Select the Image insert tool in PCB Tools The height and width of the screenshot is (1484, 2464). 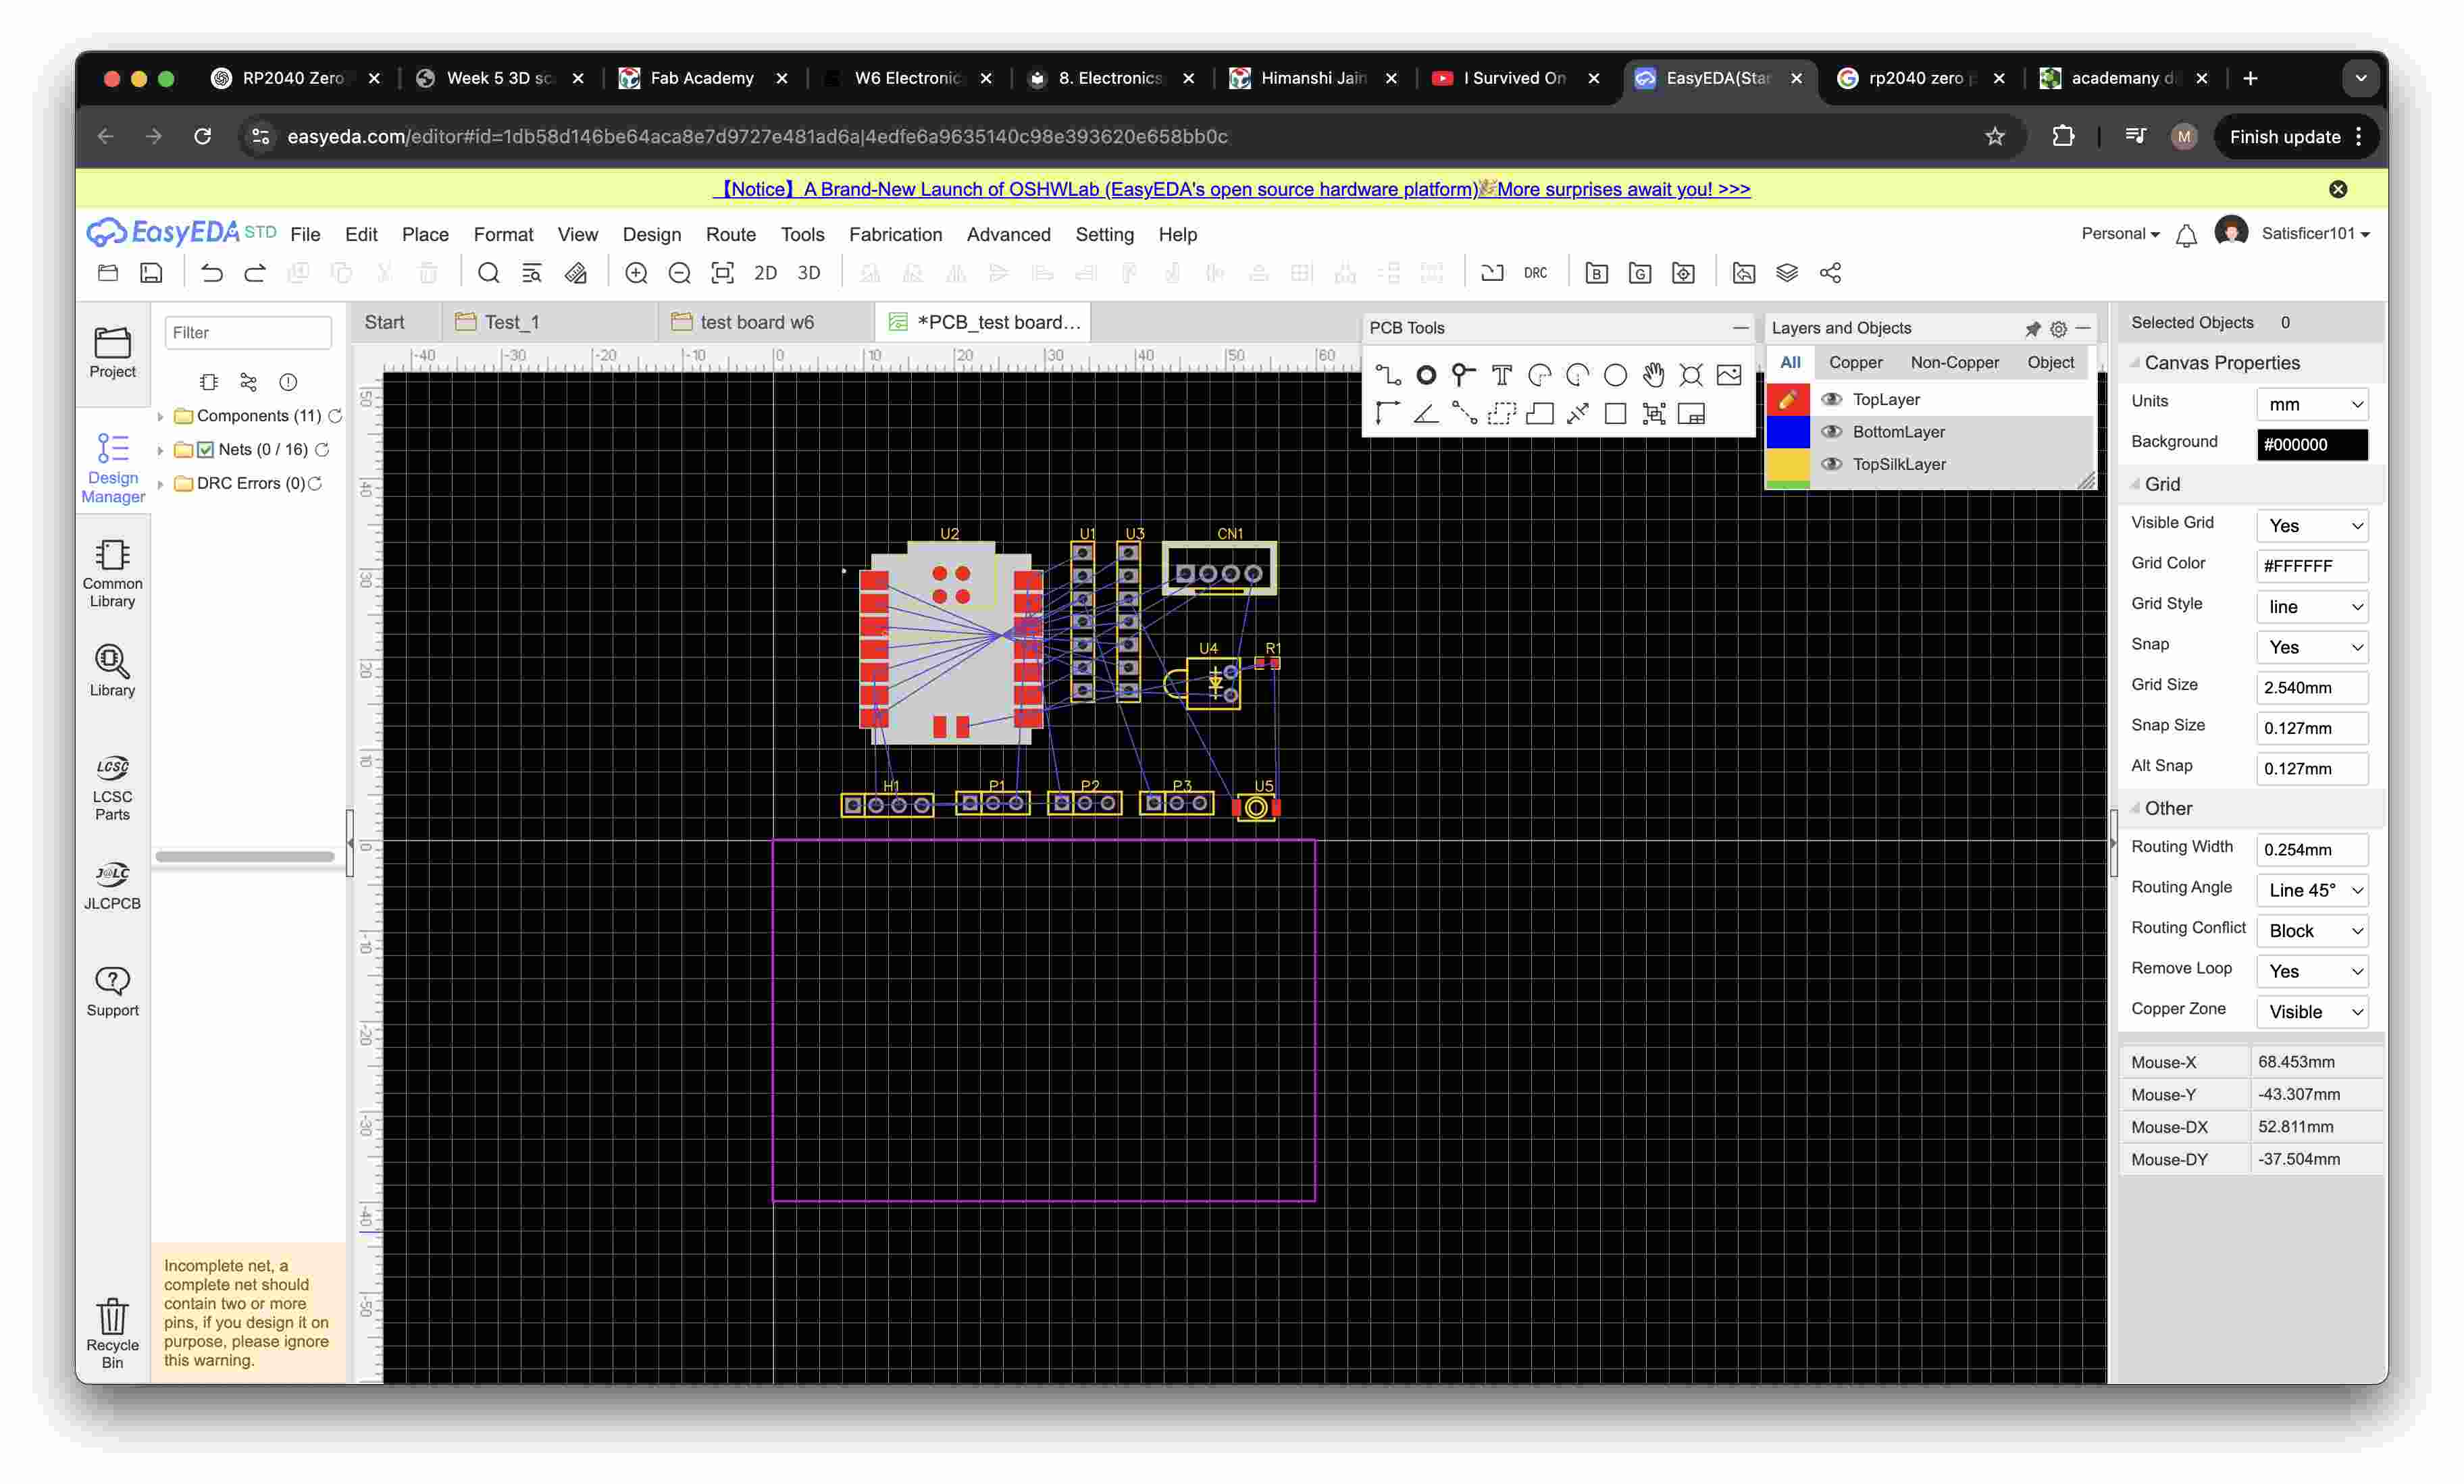click(x=1729, y=376)
